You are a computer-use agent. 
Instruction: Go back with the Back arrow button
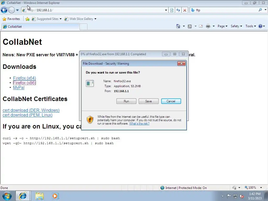4,10
